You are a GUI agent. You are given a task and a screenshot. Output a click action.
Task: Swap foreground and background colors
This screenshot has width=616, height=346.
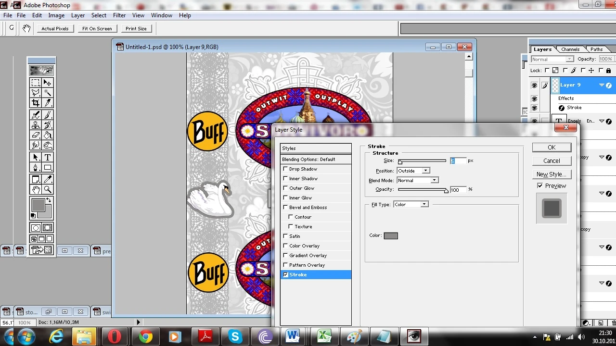pos(48,200)
